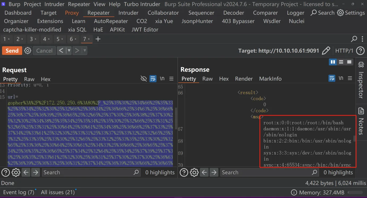Open Response search settings gear
Image resolution: width=367 pixels, height=198 pixels.
pos(194,172)
